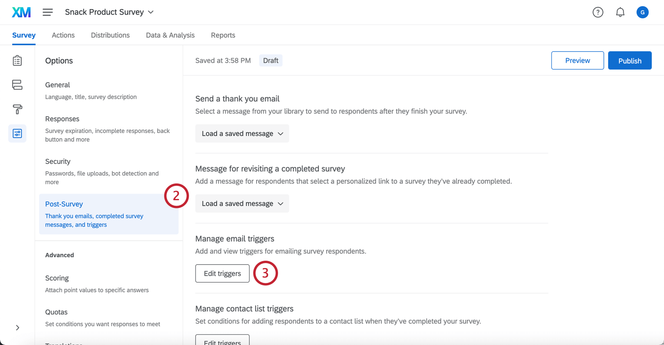Image resolution: width=664 pixels, height=345 pixels.
Task: Open the Look and Feel paint roller icon
Action: pos(17,109)
